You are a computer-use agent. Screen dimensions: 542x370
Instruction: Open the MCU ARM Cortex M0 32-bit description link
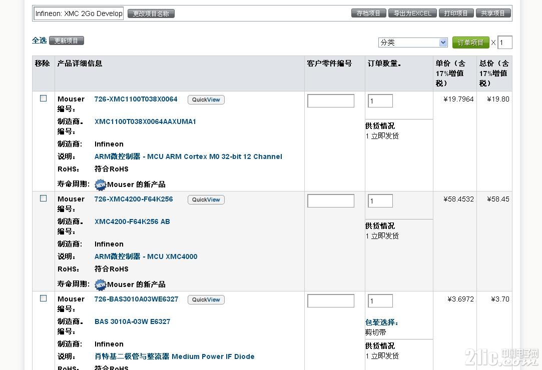[x=188, y=156]
